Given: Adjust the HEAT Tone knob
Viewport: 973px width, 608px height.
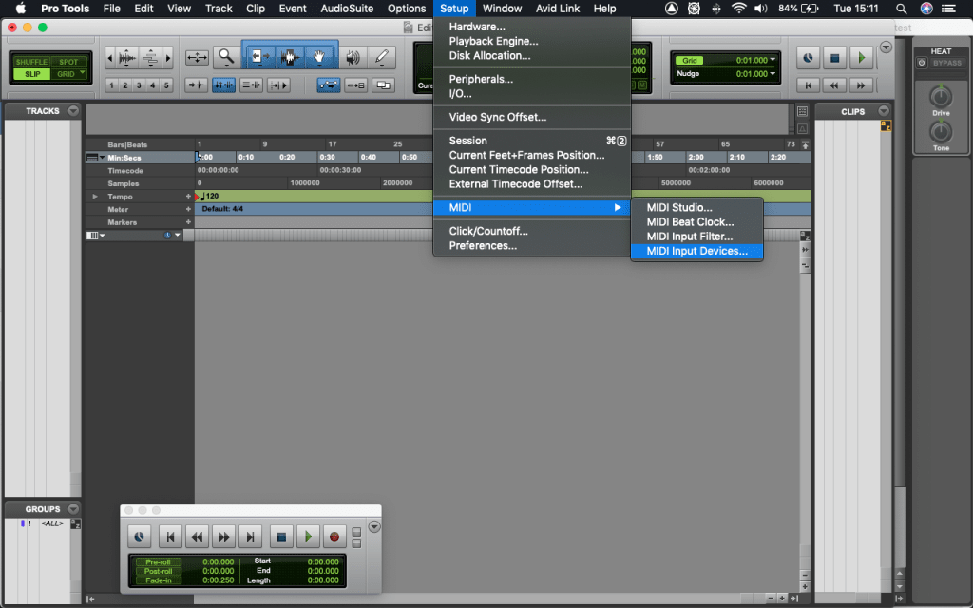Looking at the screenshot, I should tap(941, 132).
